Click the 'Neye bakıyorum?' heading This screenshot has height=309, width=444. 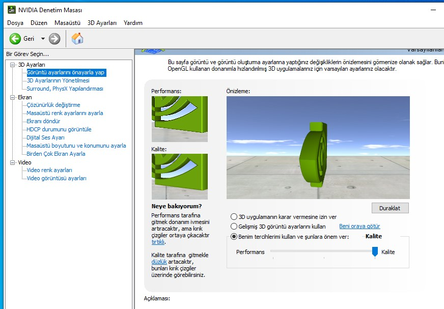[x=177, y=206]
